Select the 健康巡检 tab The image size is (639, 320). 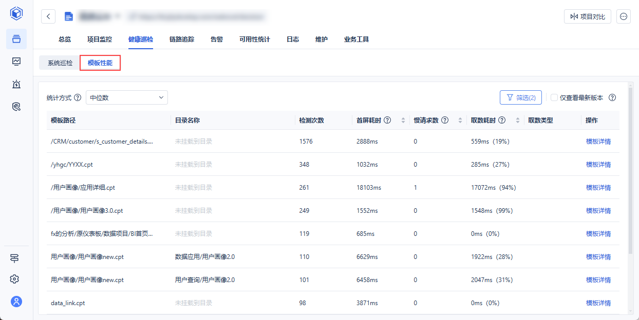(141, 39)
